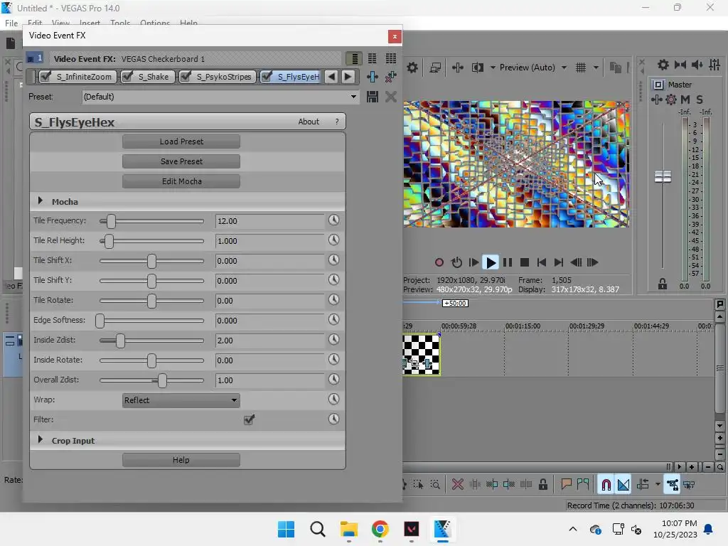Click Selection Edit Tool dashed-box icon
Image resolution: width=728 pixels, height=546 pixels.
418,485
